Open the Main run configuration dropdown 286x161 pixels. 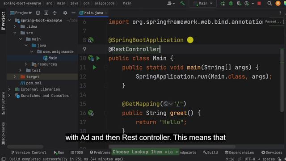(203, 4)
